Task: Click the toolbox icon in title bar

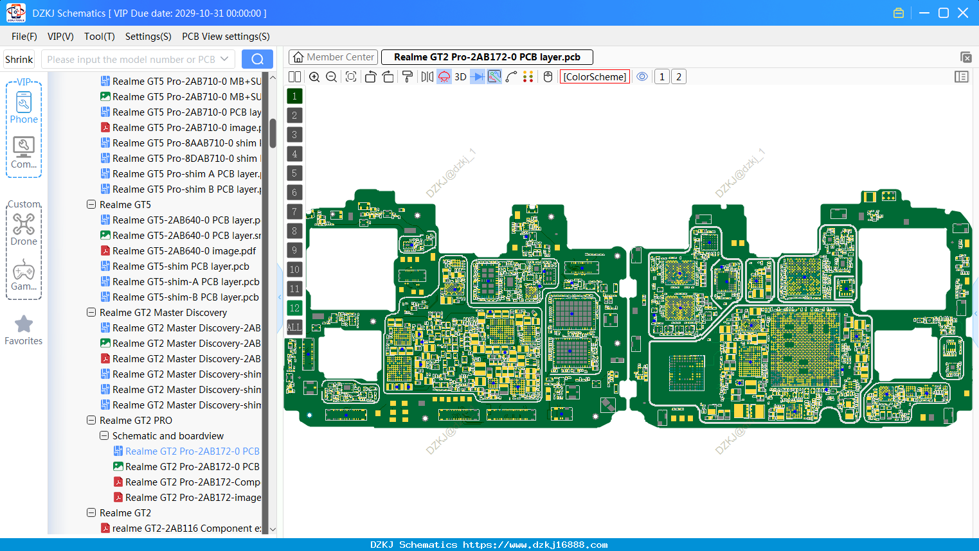Action: [x=899, y=13]
